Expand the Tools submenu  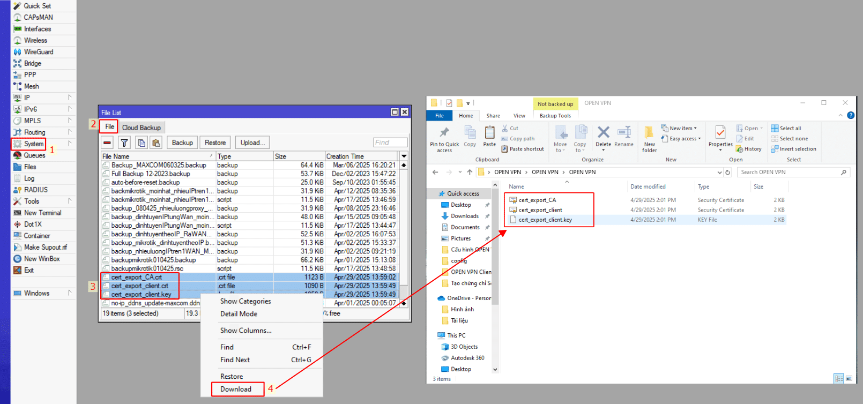pos(70,201)
